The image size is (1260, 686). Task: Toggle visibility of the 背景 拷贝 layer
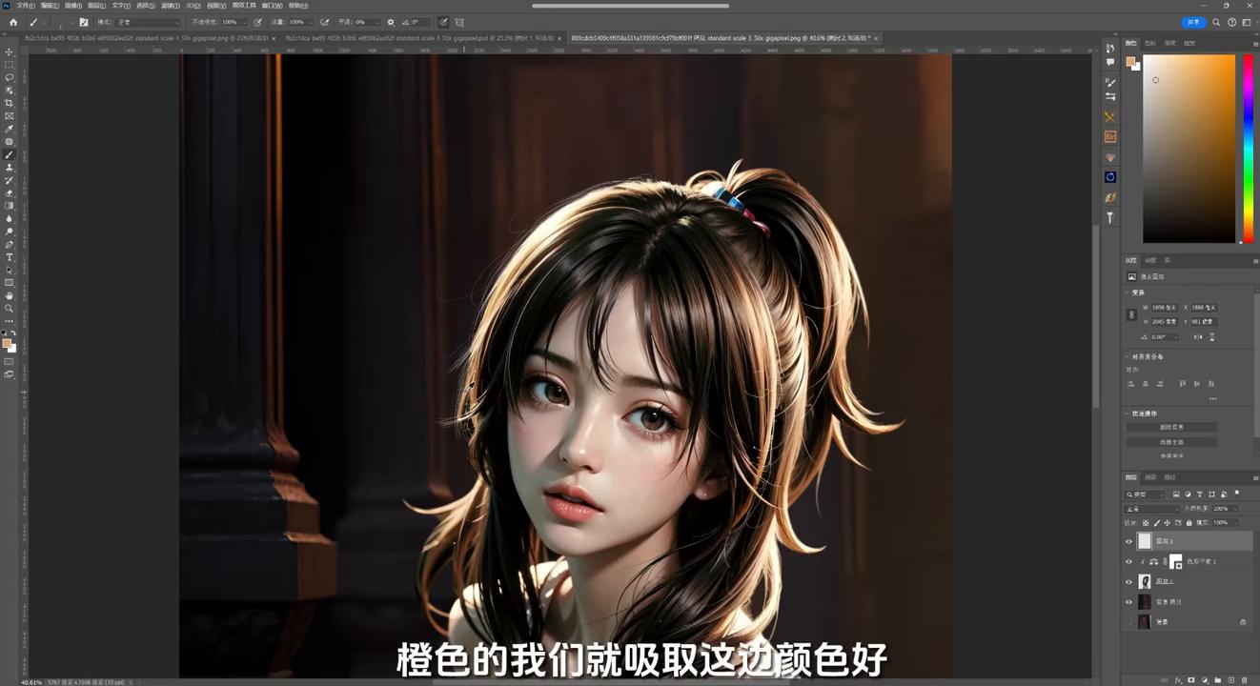(1129, 602)
